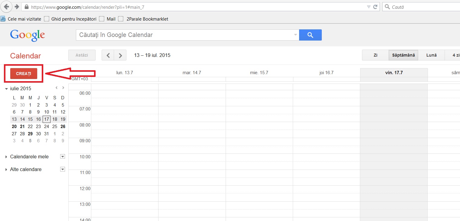
Task: Open the address bar history dropdown arrow
Action: click(368, 7)
